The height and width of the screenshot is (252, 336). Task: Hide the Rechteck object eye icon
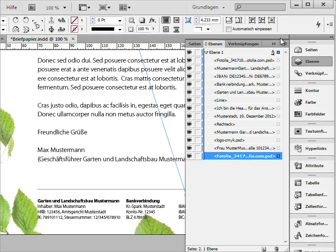point(189,124)
